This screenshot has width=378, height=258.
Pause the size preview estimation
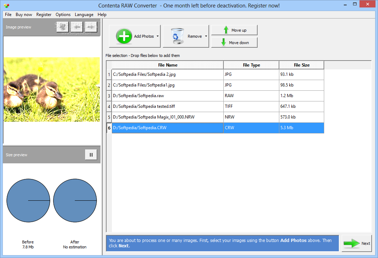(x=91, y=155)
